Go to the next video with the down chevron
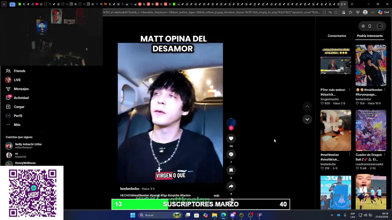Viewport: 392px width, 220px height. pyautogui.click(x=307, y=119)
